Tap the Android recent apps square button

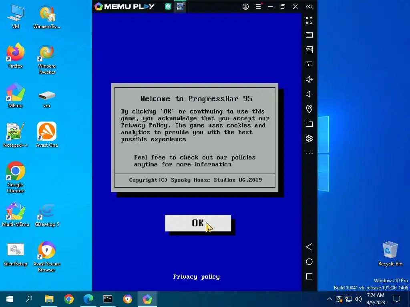[x=310, y=277]
